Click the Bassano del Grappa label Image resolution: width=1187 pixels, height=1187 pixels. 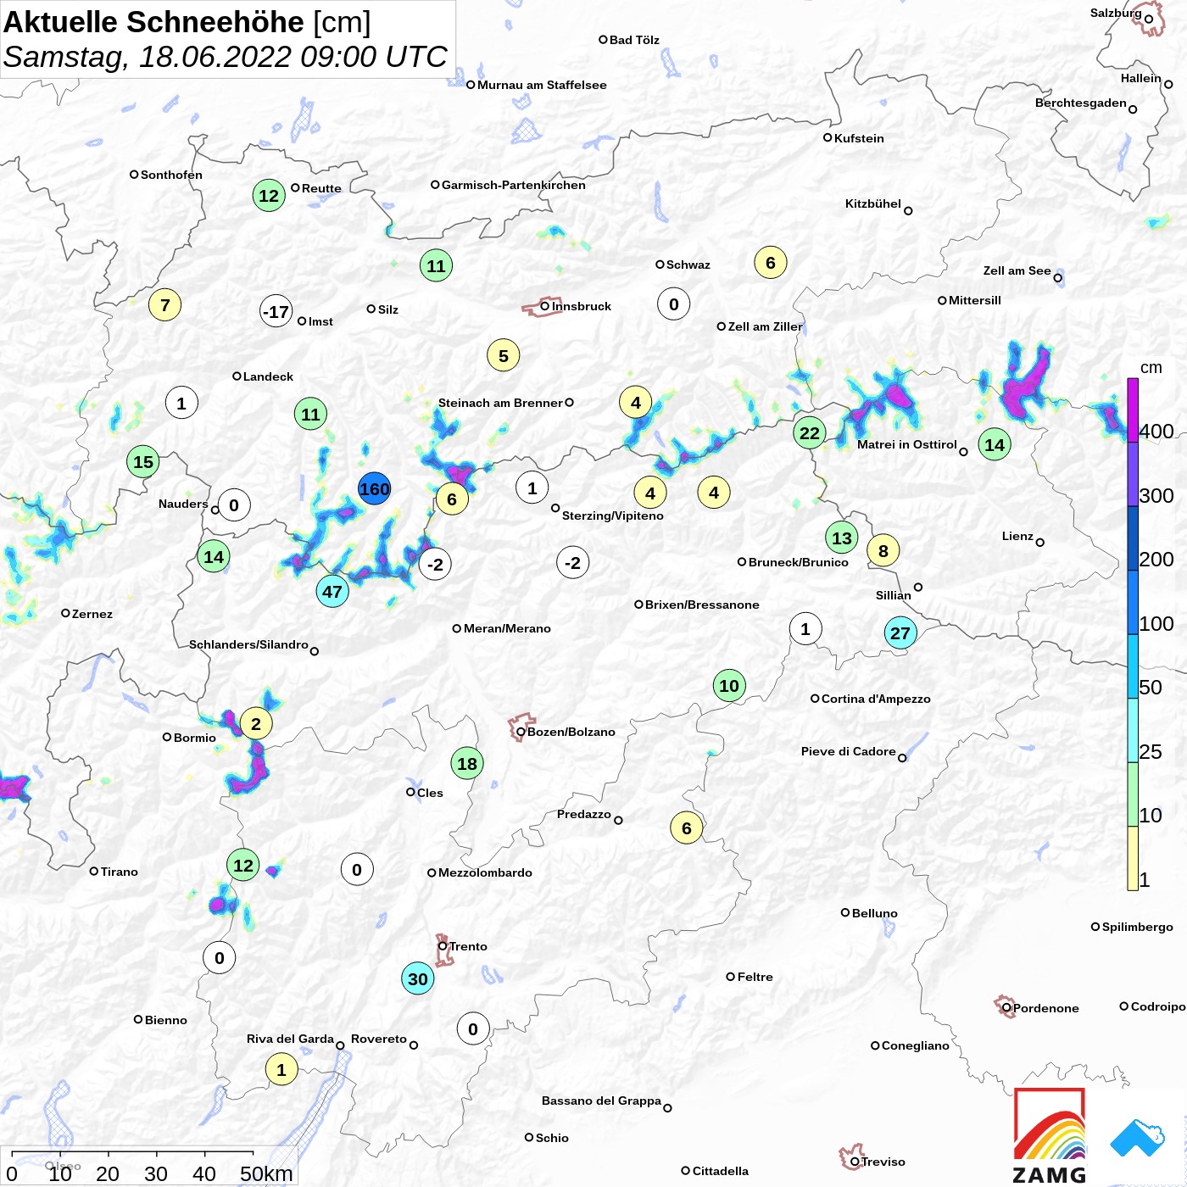(x=601, y=1101)
